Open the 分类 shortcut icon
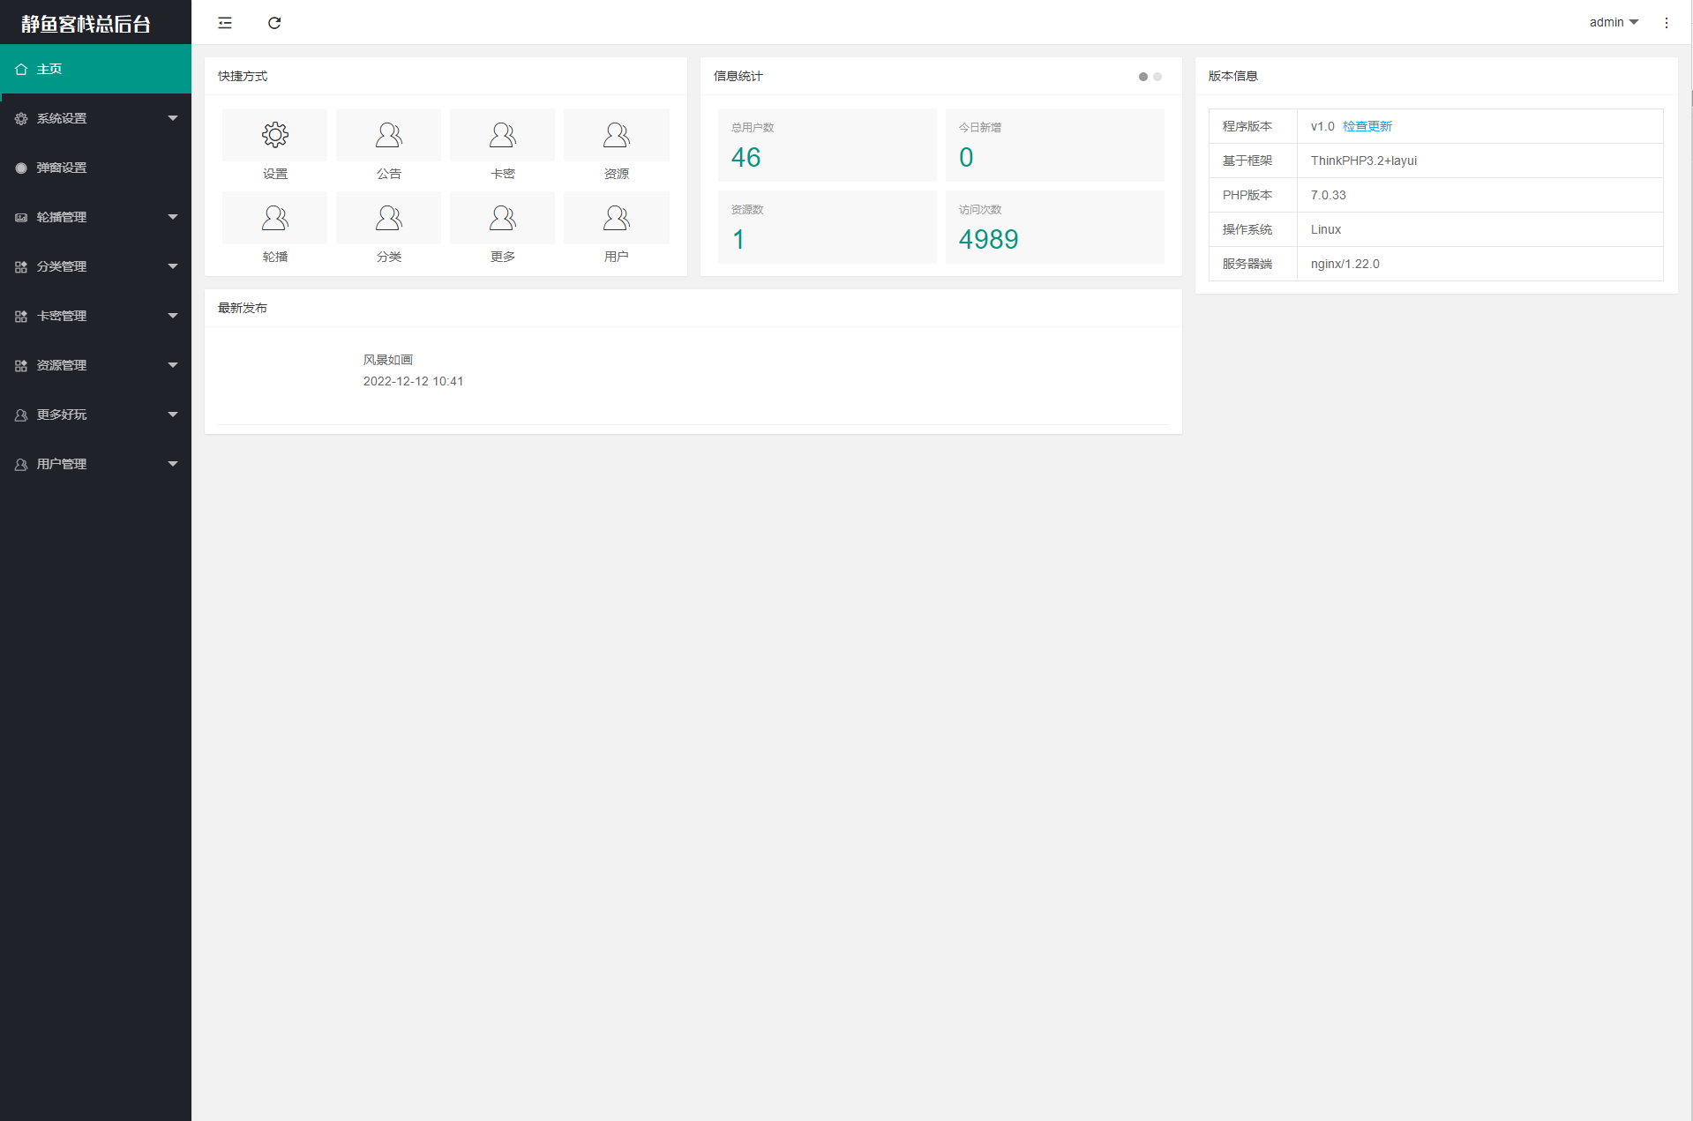 coord(388,218)
